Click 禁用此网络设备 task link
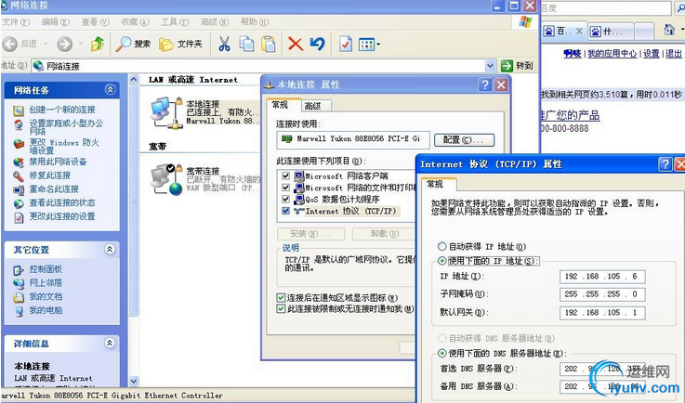Viewport: 685px width, 403px height. tap(58, 162)
